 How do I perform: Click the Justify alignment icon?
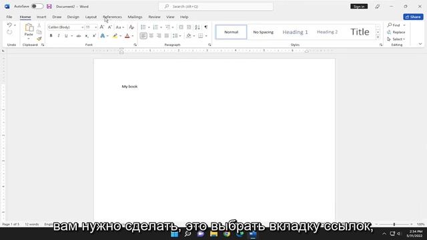pos(166,35)
